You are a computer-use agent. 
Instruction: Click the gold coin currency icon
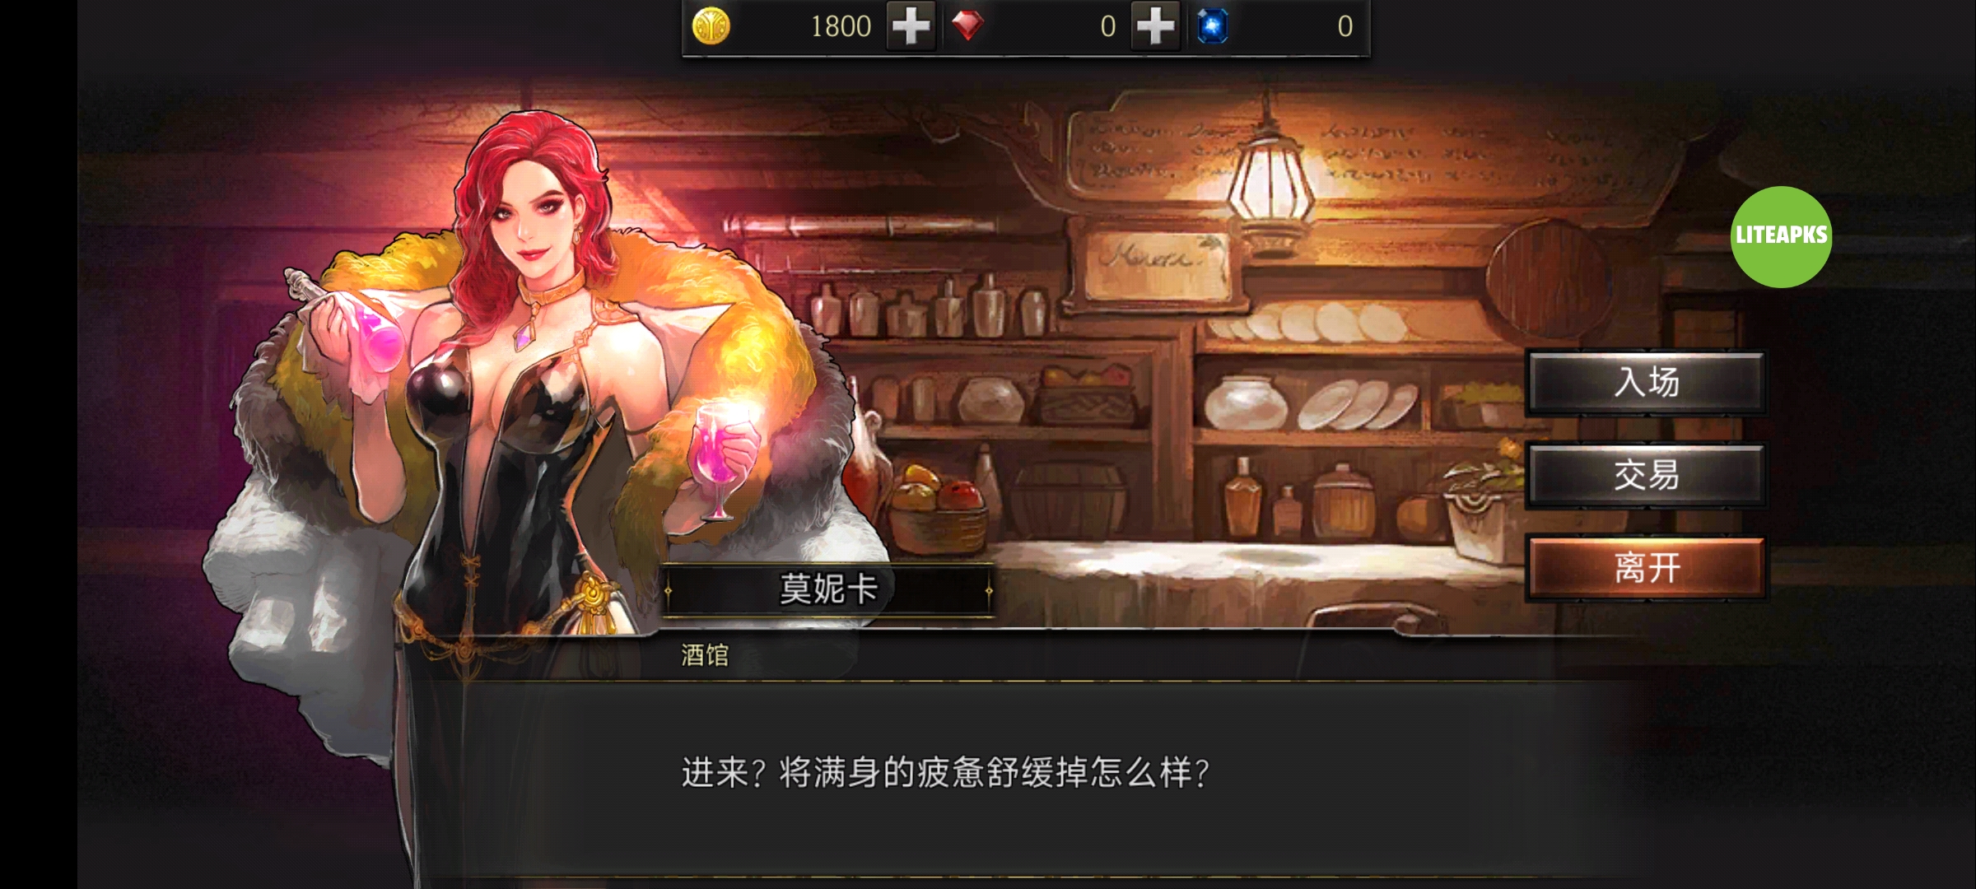coord(711,27)
